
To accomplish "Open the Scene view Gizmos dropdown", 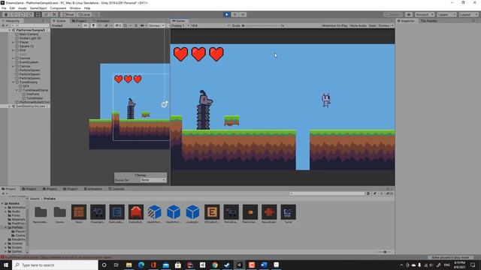I will click(156, 25).
